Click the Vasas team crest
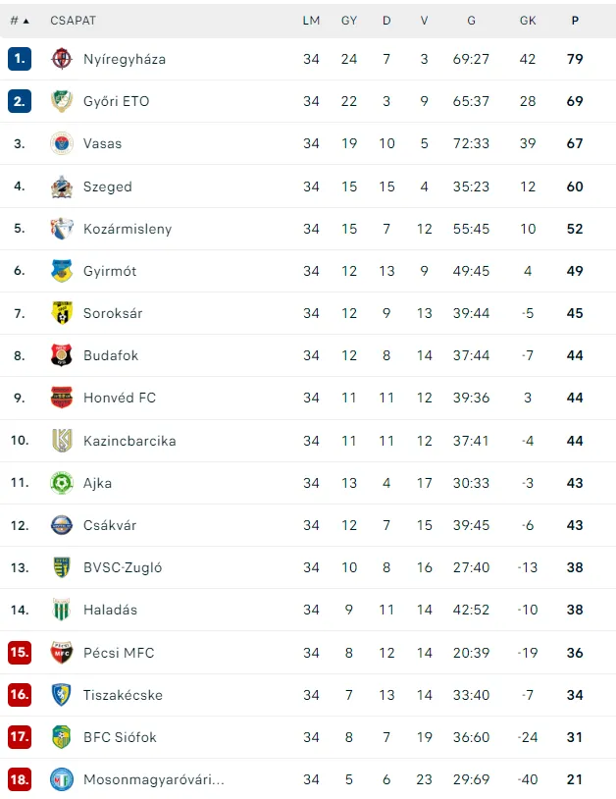 tap(62, 143)
